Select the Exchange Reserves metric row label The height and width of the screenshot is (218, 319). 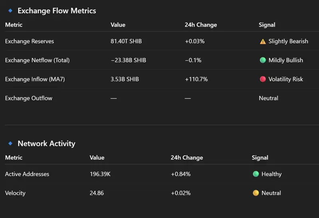coord(30,41)
